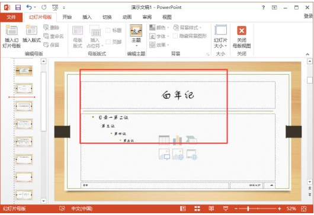Open the 效果 dropdown
314x215 pixels.
tap(159, 45)
